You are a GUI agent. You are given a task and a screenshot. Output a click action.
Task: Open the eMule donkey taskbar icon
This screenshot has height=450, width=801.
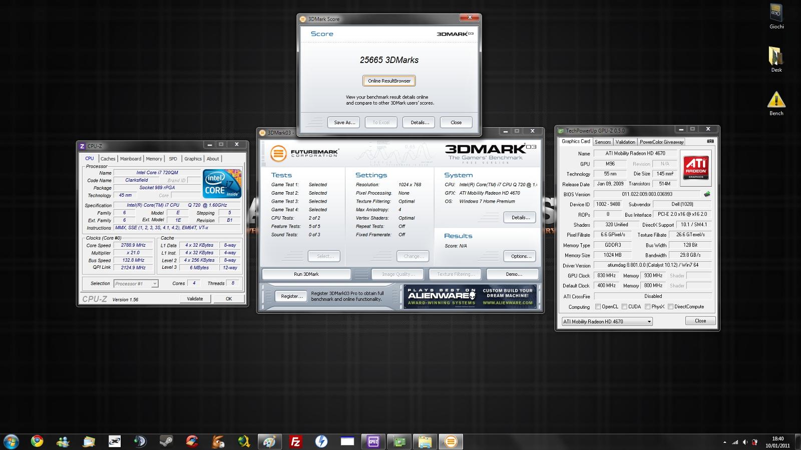[218, 441]
